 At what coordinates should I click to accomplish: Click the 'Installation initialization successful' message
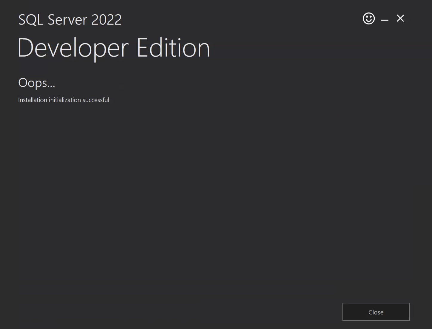[x=64, y=100]
